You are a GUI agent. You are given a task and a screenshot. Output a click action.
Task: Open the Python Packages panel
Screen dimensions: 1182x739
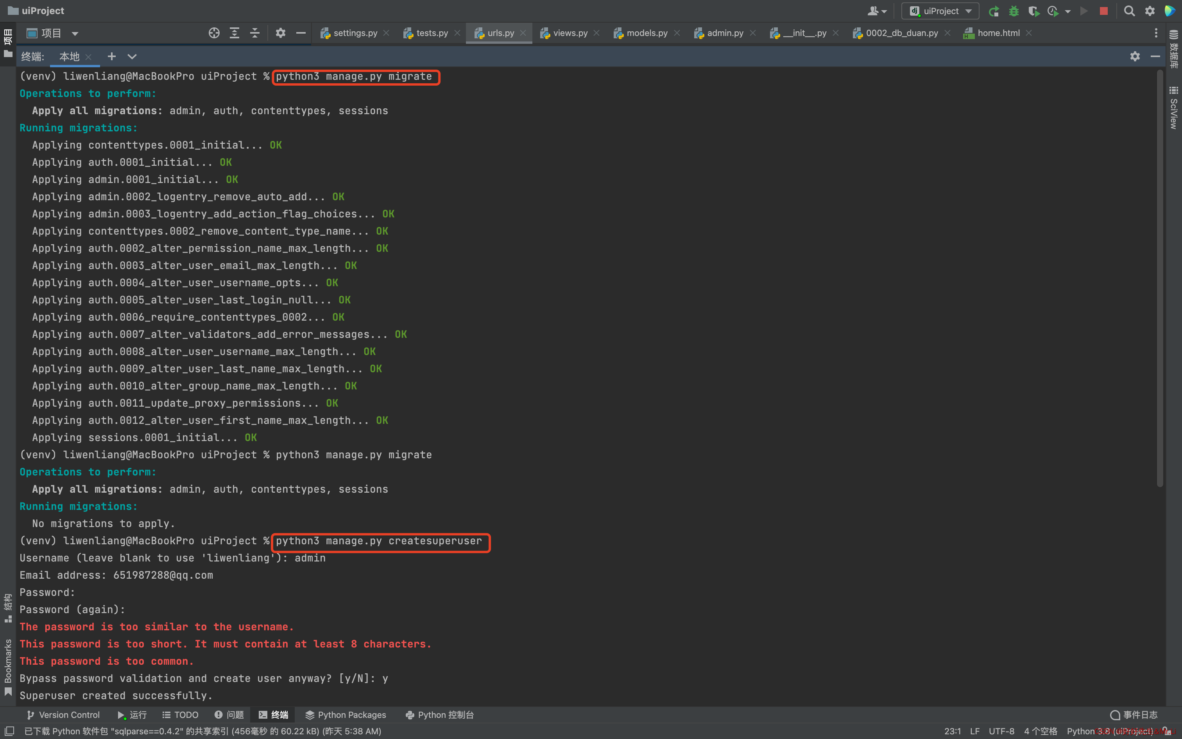point(345,715)
